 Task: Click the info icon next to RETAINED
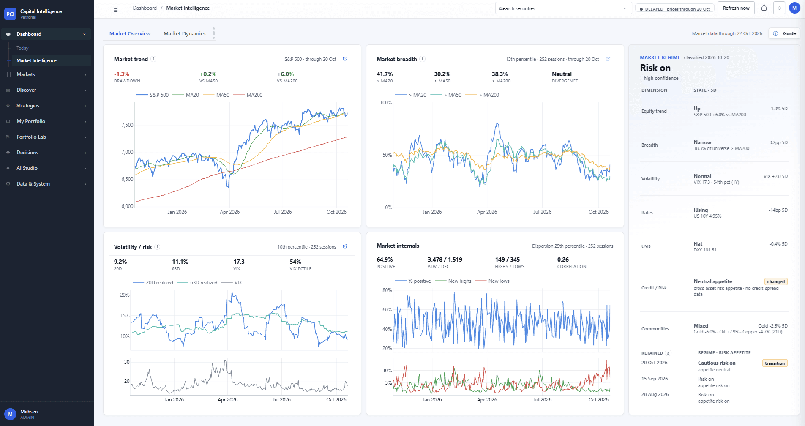(x=668, y=353)
